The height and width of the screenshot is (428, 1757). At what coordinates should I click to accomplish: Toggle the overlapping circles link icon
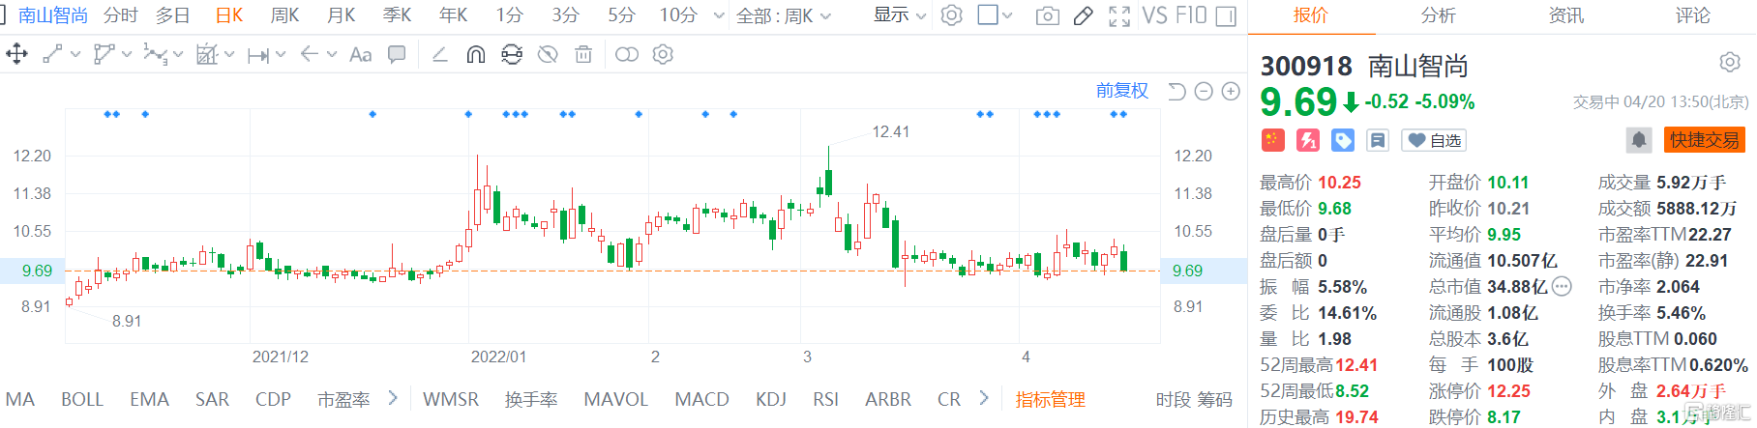pyautogui.click(x=627, y=54)
